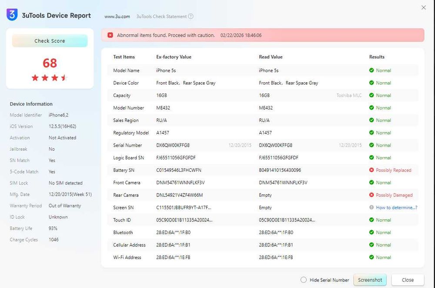The image size is (435, 288).
Task: Click green check icon in Device Color row
Action: point(371,83)
